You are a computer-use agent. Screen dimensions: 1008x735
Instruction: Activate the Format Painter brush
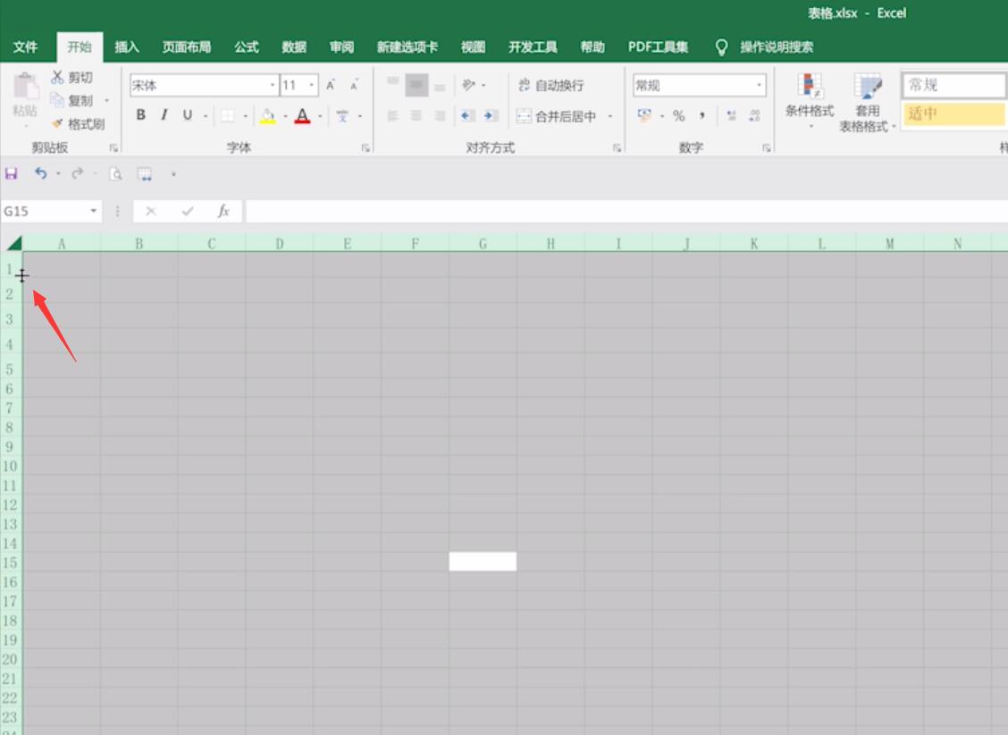78,123
